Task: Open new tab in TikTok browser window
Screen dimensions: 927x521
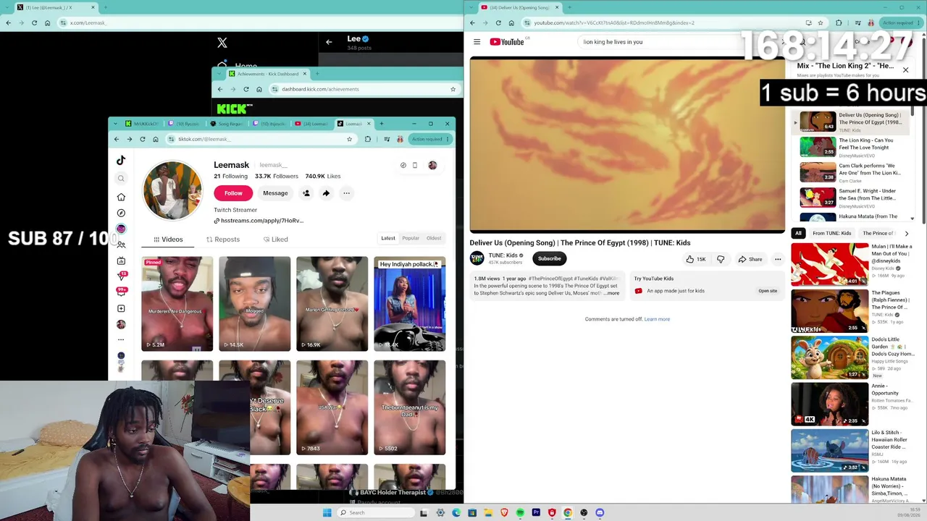Action: click(x=382, y=124)
